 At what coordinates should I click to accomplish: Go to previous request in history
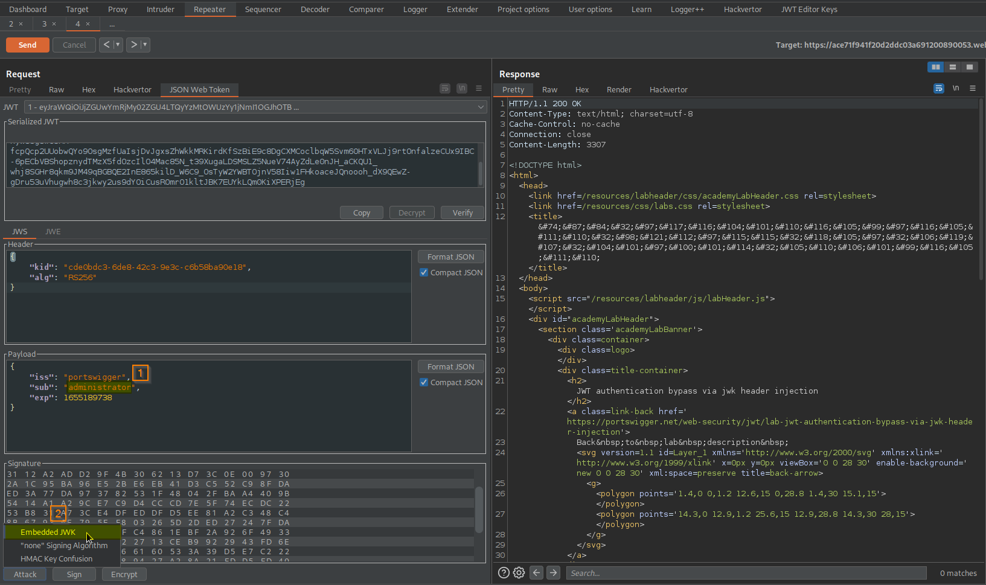tap(106, 45)
